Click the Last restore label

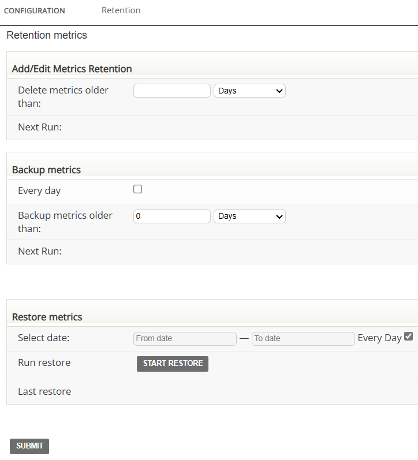click(x=44, y=391)
